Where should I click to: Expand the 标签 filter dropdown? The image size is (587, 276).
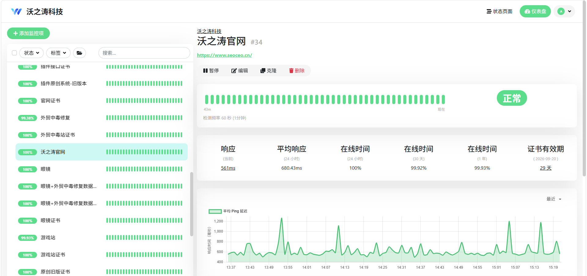click(x=58, y=53)
